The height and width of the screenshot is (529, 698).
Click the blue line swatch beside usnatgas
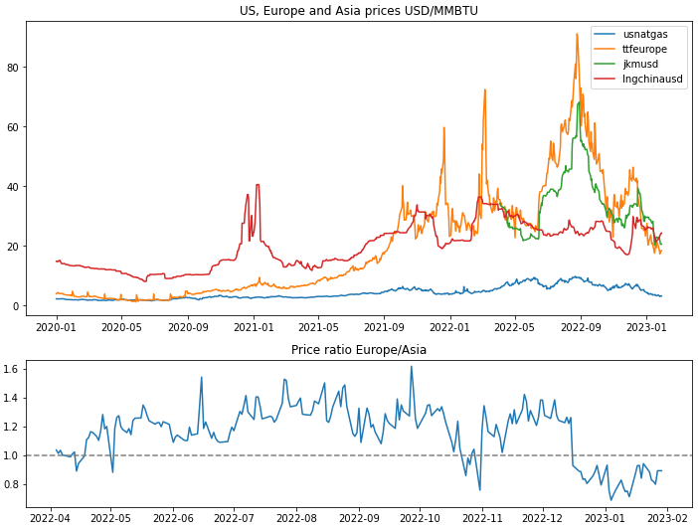pos(605,34)
